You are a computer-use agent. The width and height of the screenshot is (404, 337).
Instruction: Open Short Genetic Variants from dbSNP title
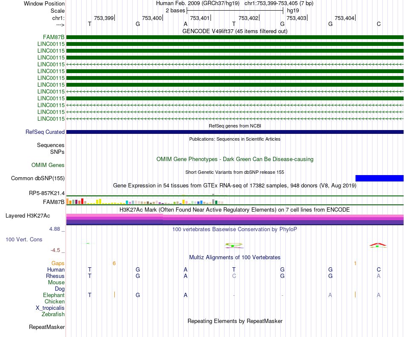click(x=235, y=172)
